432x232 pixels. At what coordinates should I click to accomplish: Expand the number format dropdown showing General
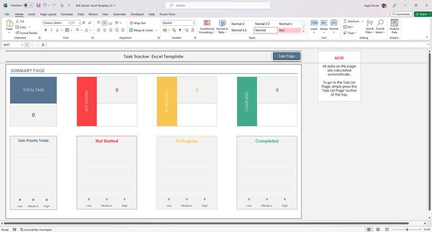coord(193,23)
